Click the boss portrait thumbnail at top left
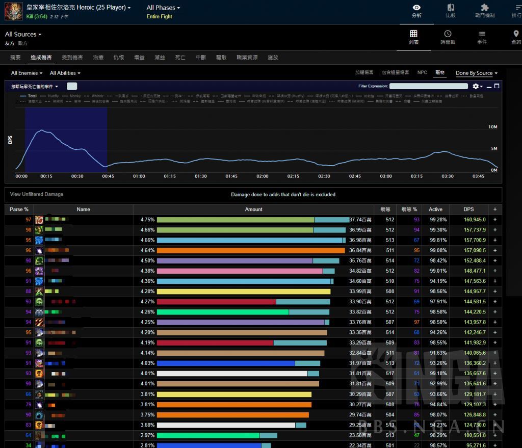The height and width of the screenshot is (448, 522). pyautogui.click(x=14, y=12)
